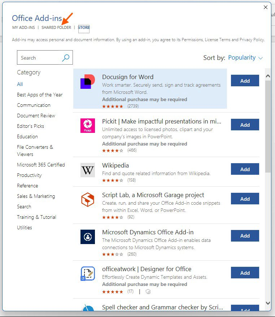Select the STORE tab

point(84,27)
